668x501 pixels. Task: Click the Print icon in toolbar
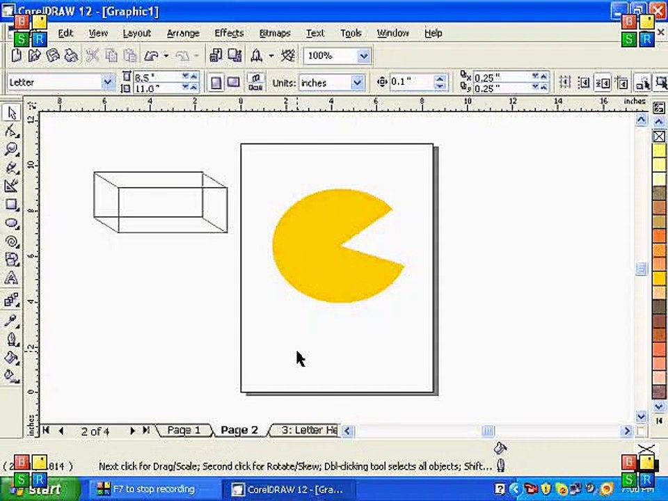[x=71, y=56]
